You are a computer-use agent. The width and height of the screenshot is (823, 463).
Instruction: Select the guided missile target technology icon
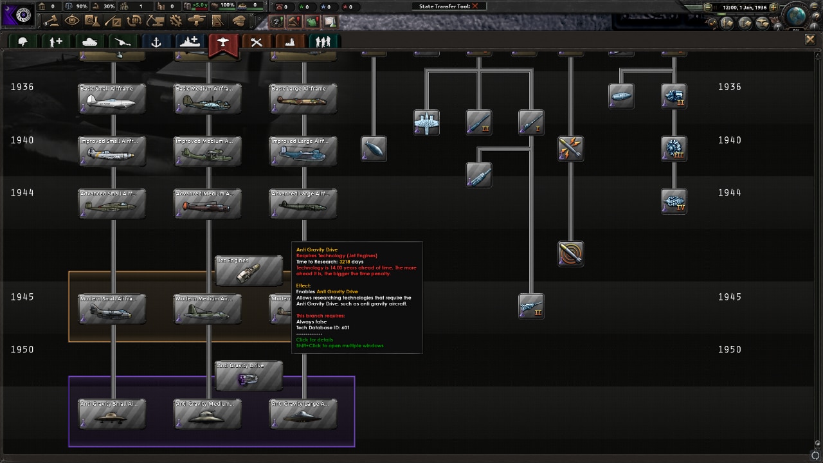click(570, 253)
